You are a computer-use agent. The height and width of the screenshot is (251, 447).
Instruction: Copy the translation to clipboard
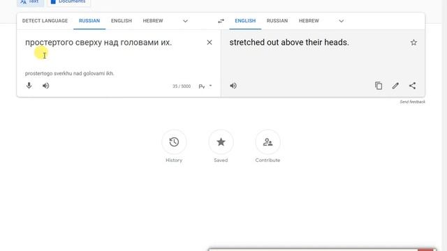[x=379, y=86]
